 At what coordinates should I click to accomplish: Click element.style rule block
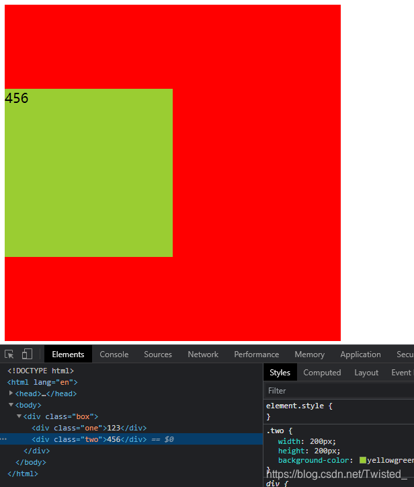(x=339, y=411)
